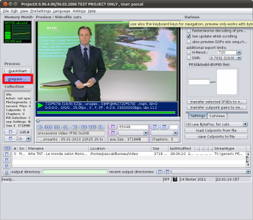This screenshot has width=253, height=220.
Task: Click the <| single step back button
Action: click(66, 127)
